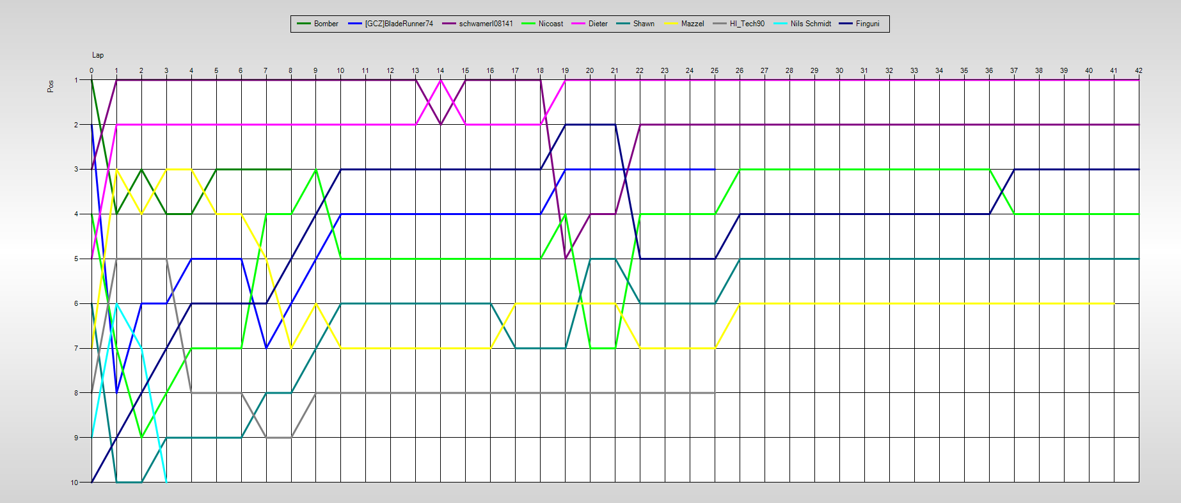Screen dimensions: 1181x503
Task: Click lap 37 on the lap axis
Action: (x=1014, y=70)
